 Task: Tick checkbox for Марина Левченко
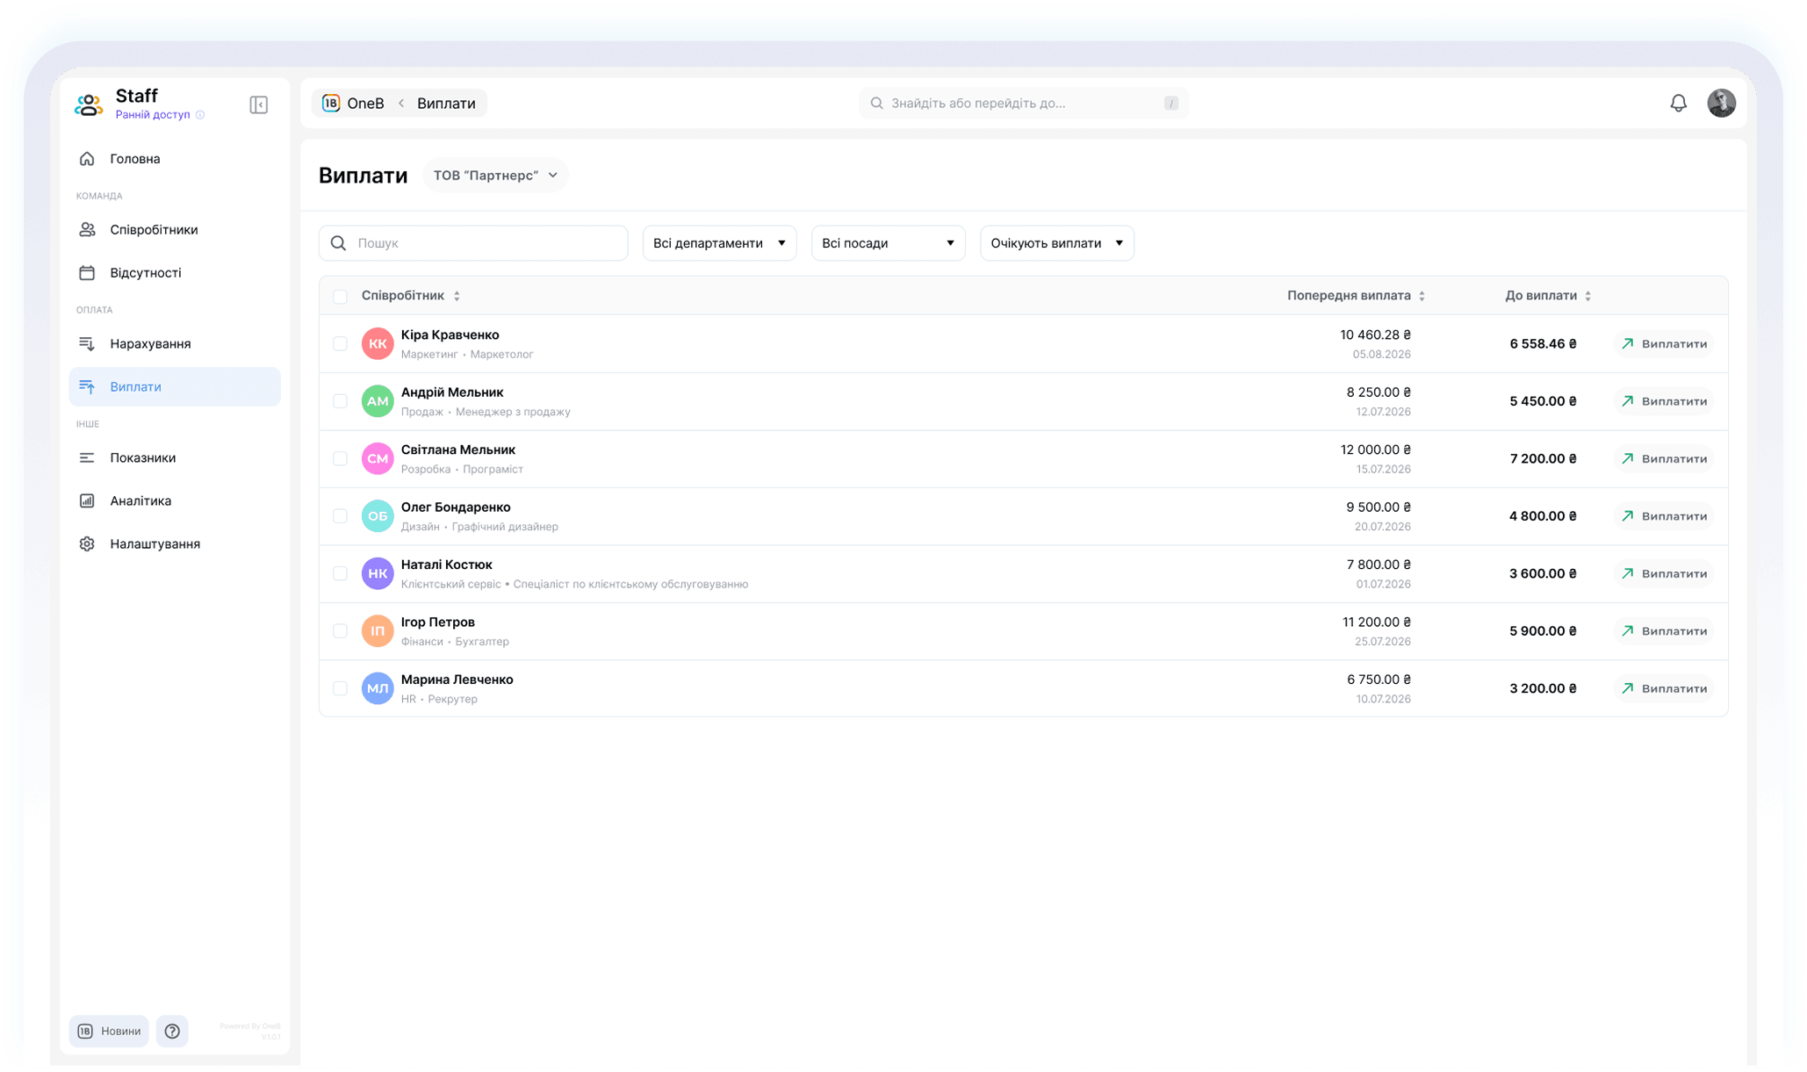point(340,688)
